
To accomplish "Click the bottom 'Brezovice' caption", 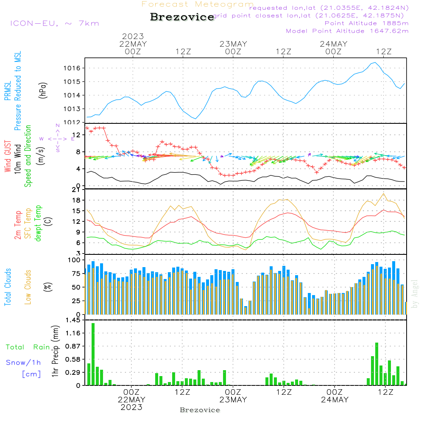I will pos(200,410).
